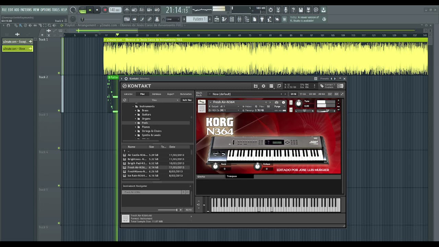
Task: Toggle metronome icon in FL Studio toolbar
Action: [x=127, y=10]
